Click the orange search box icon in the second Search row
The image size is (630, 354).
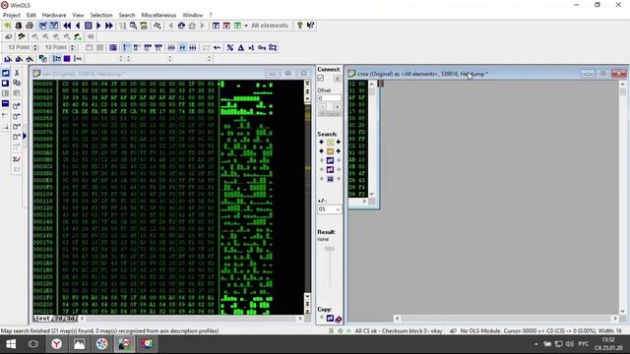(330, 151)
